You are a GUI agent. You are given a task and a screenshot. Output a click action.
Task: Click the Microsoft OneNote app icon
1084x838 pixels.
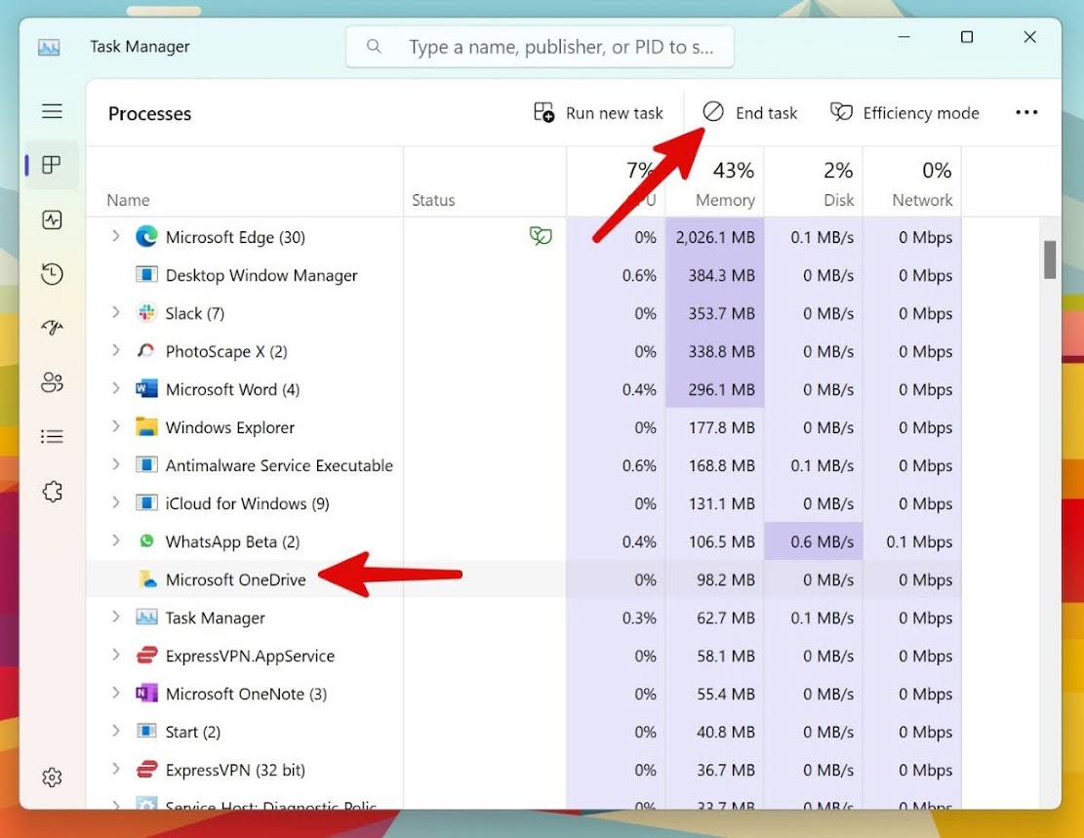click(x=146, y=693)
